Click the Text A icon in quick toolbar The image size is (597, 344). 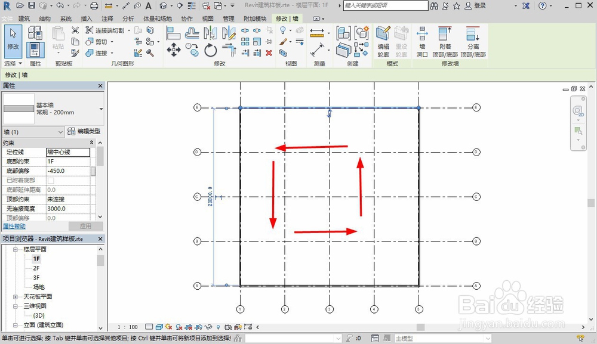[149, 6]
